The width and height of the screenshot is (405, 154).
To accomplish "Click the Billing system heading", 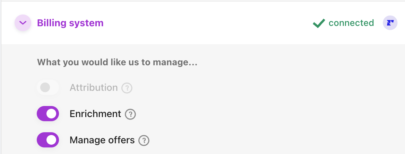I will pyautogui.click(x=70, y=23).
